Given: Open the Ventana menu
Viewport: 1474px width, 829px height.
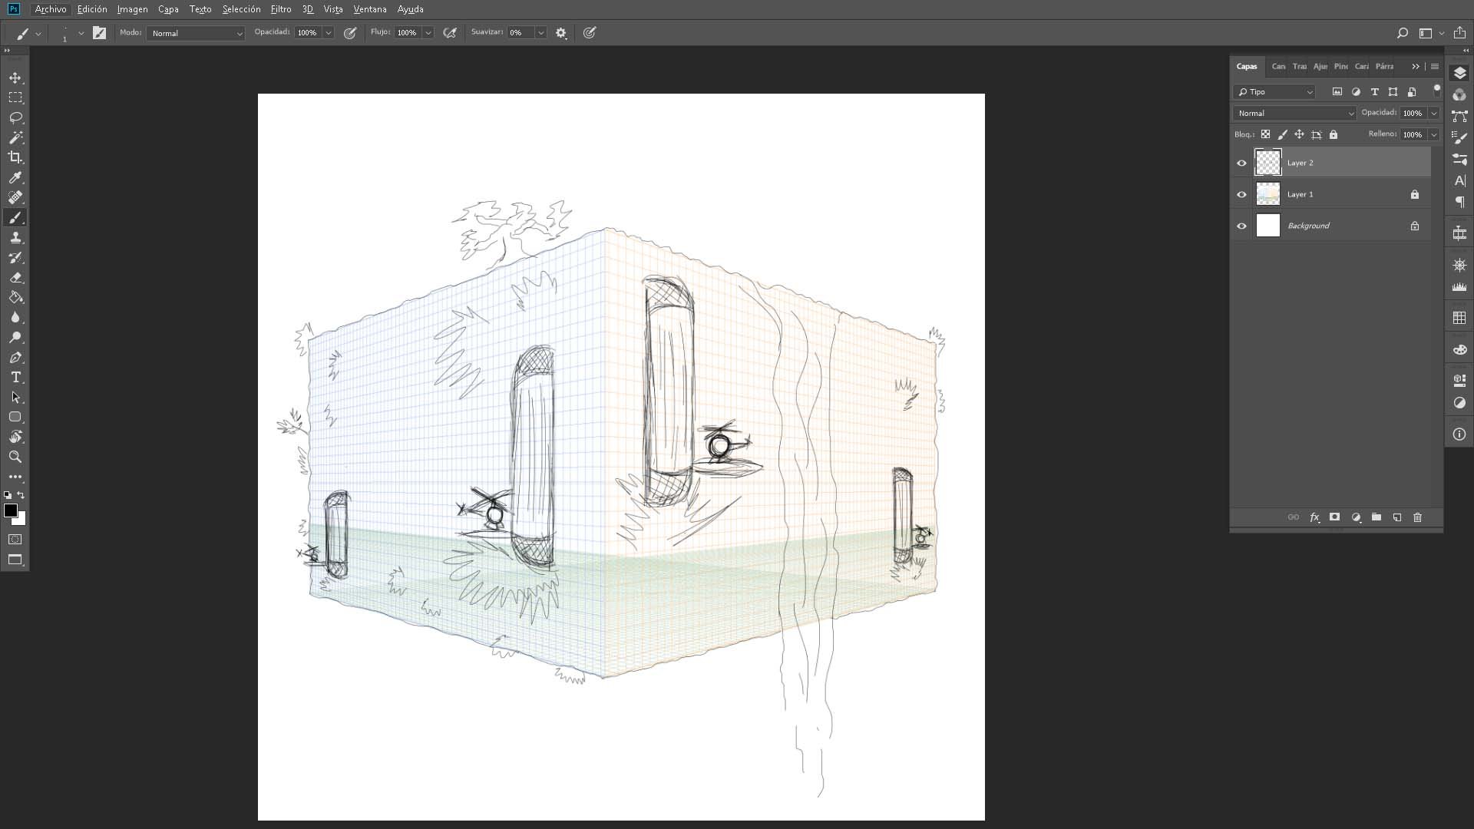Looking at the screenshot, I should tap(370, 9).
